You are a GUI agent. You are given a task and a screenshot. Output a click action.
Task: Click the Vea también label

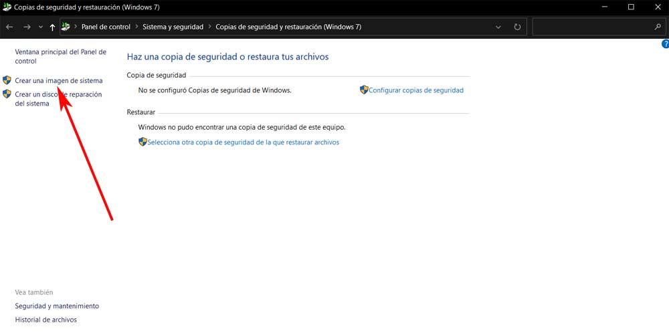34,292
